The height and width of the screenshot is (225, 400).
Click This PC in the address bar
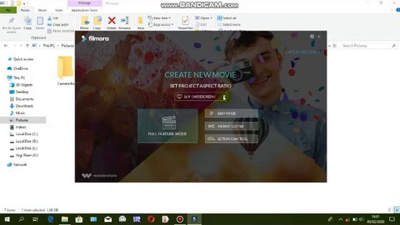point(49,46)
